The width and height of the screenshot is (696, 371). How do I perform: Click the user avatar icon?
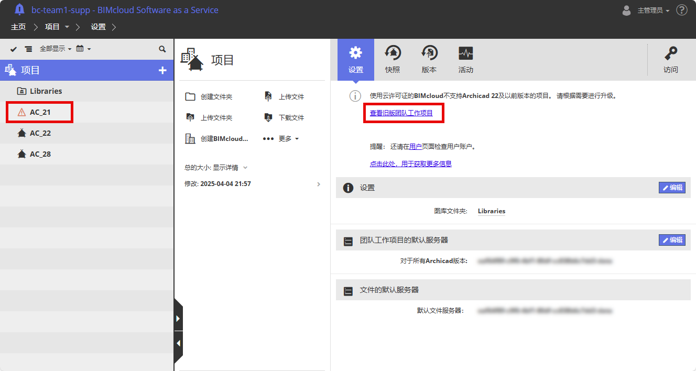[626, 10]
